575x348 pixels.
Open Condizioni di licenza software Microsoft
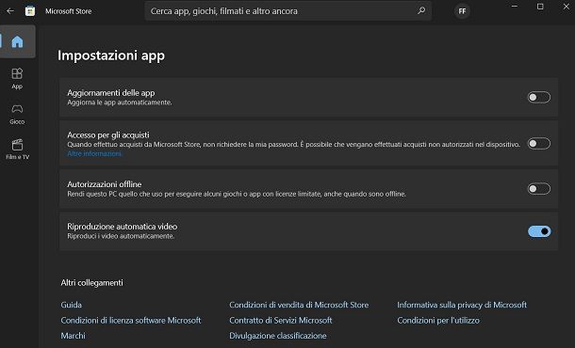[x=131, y=320]
